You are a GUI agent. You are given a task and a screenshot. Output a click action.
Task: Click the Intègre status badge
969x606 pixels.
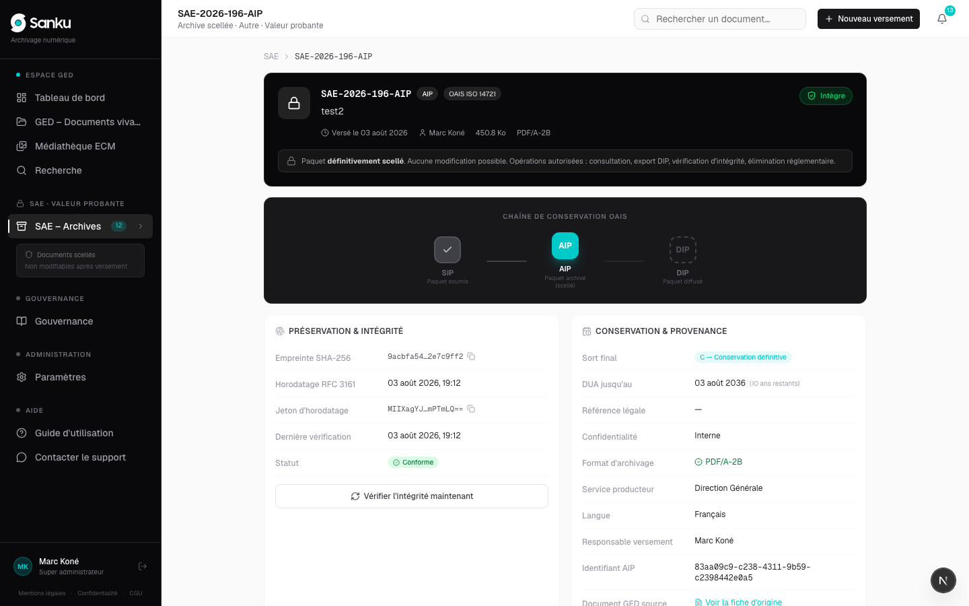click(826, 96)
